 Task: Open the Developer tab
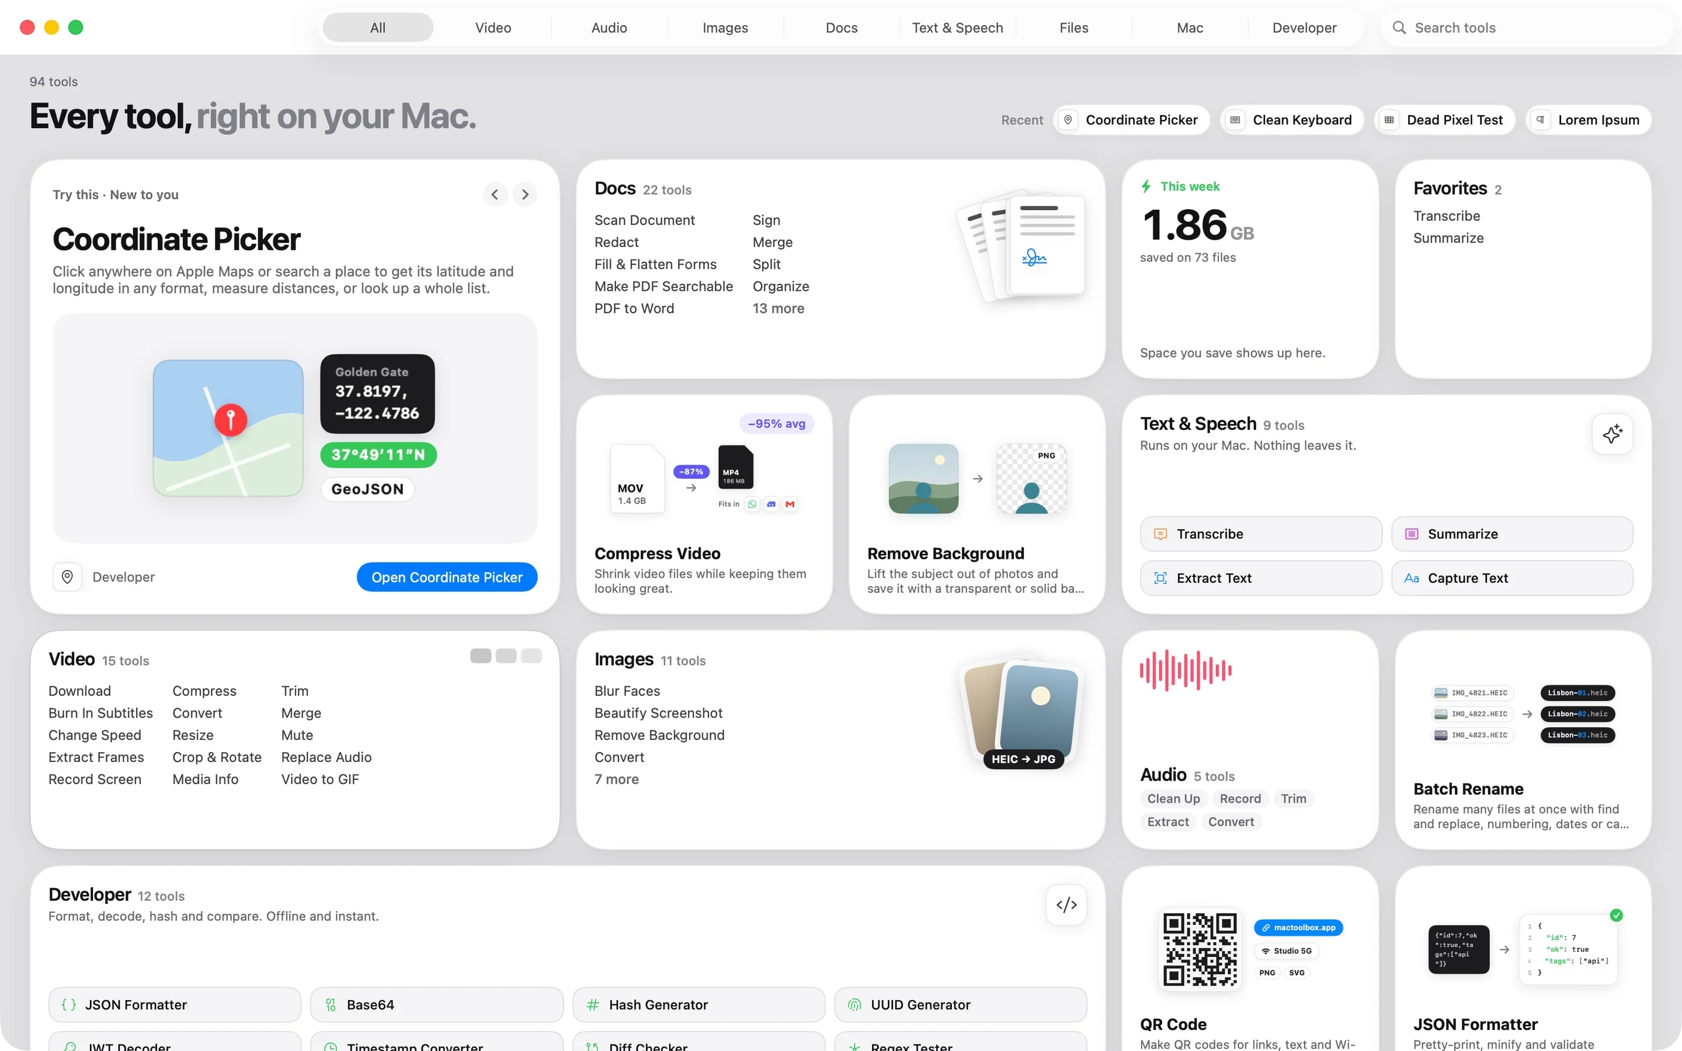(1304, 28)
